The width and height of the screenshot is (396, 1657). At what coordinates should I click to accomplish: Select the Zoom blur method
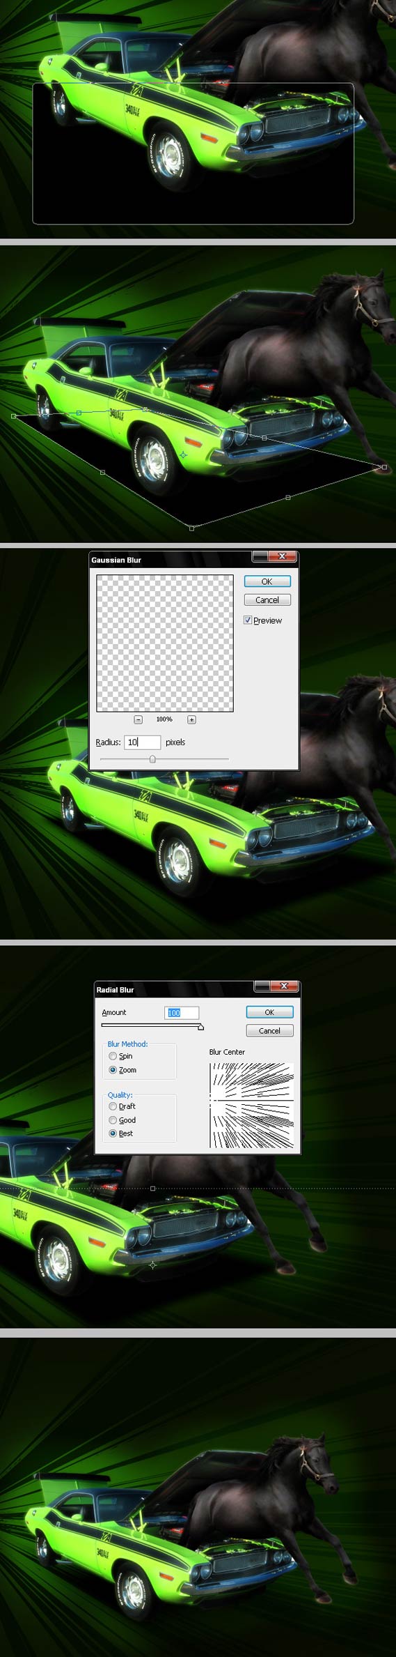113,1070
